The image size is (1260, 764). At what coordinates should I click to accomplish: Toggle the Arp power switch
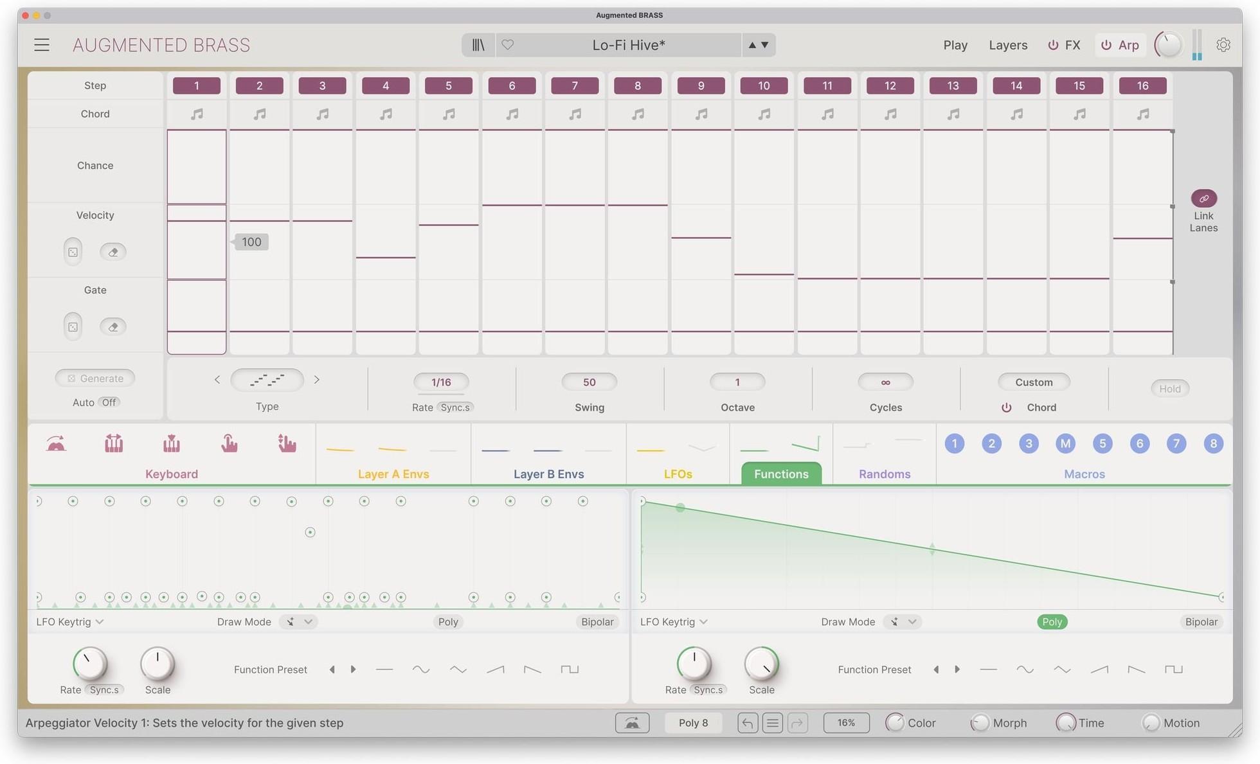(1106, 44)
